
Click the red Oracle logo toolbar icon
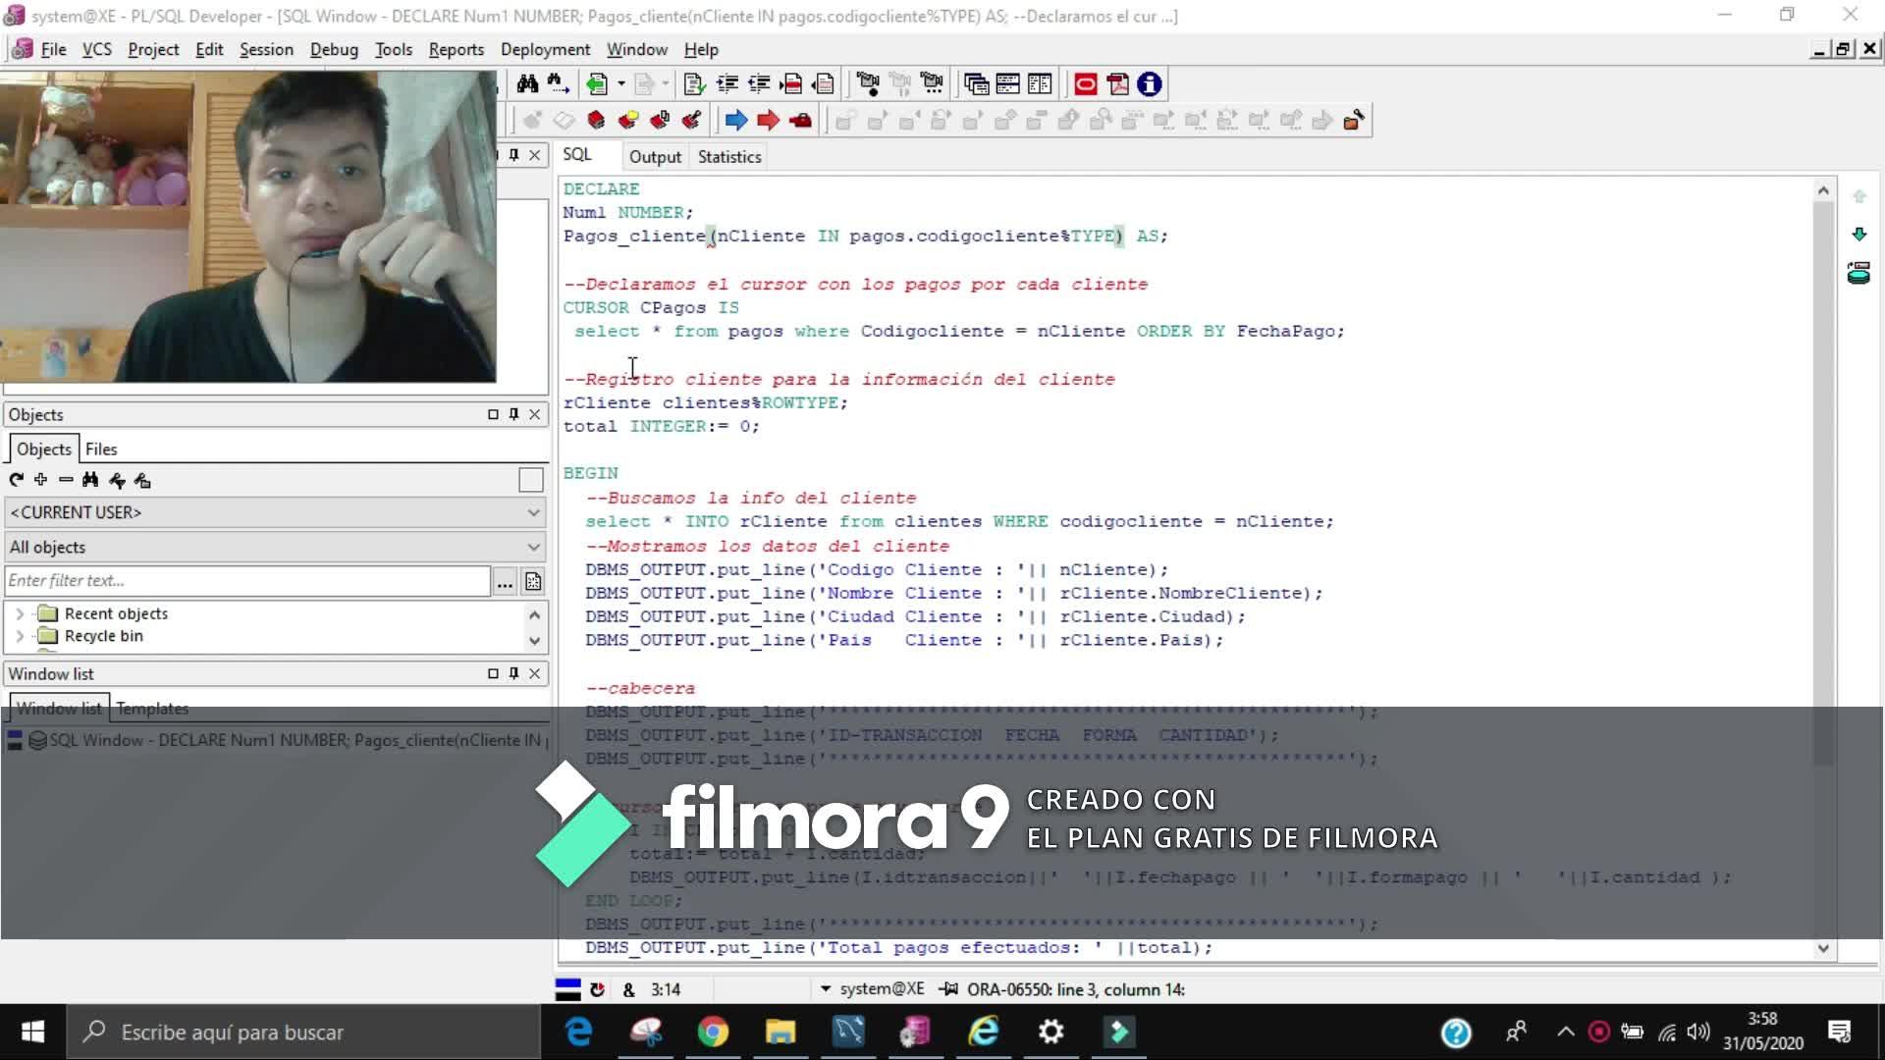pos(1085,84)
